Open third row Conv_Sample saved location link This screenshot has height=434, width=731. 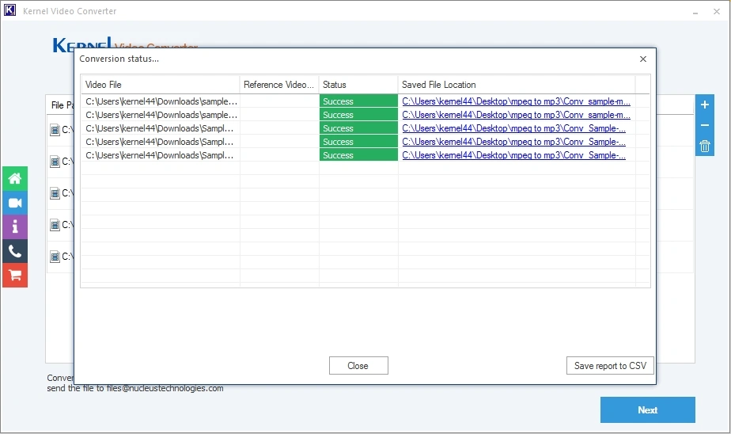pos(513,128)
